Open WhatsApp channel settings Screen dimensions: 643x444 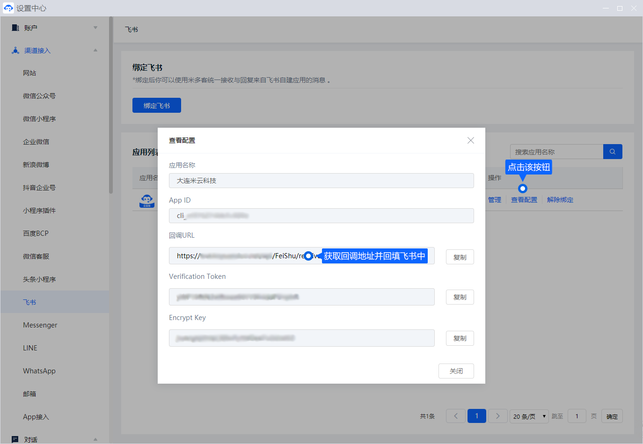coord(39,371)
